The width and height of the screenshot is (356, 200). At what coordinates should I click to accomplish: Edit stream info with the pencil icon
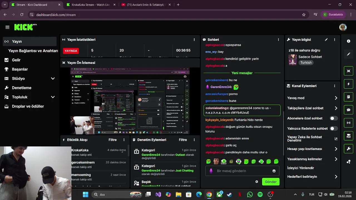326,40
